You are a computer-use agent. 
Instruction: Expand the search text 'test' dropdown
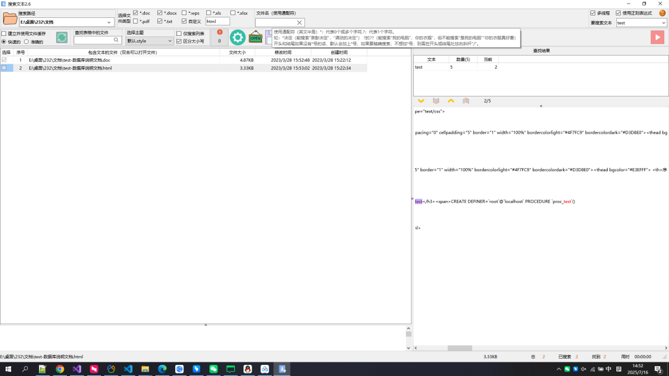663,23
